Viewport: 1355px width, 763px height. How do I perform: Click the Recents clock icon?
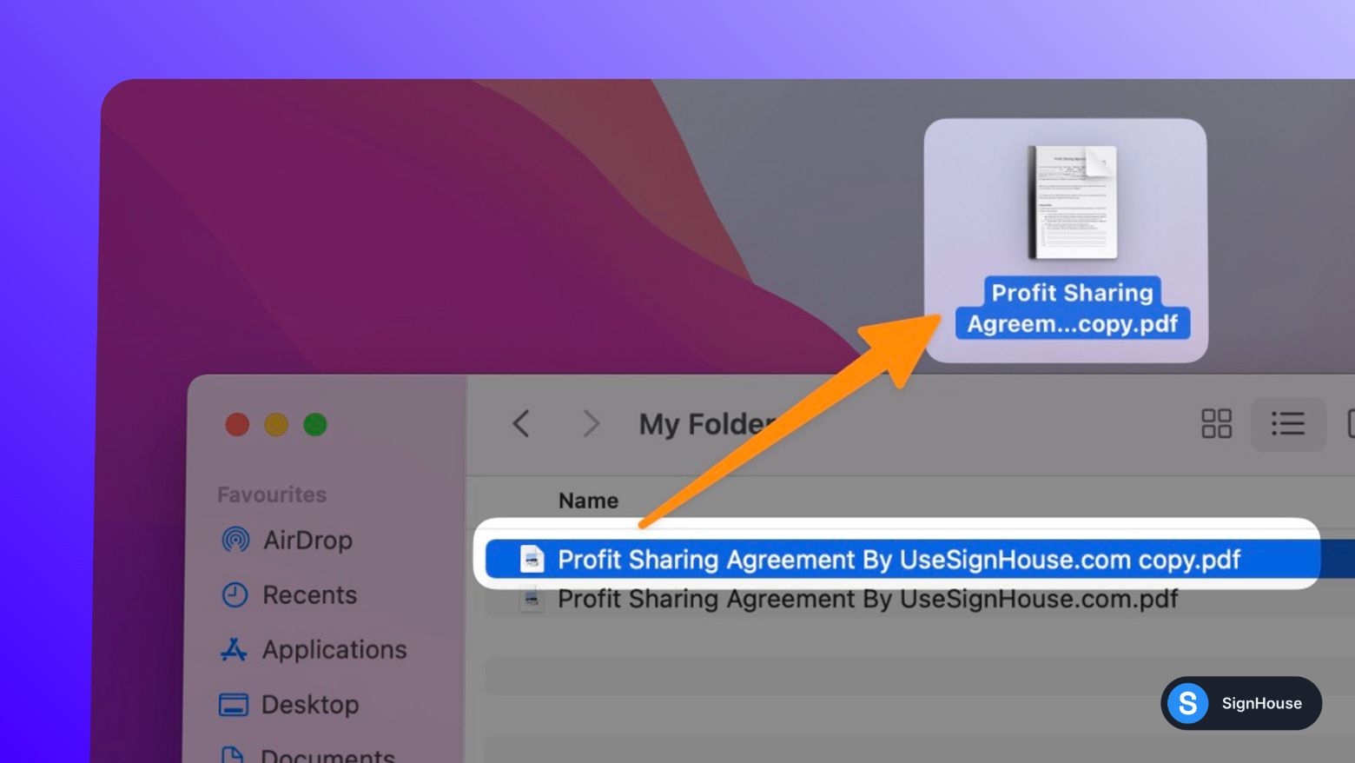tap(235, 594)
